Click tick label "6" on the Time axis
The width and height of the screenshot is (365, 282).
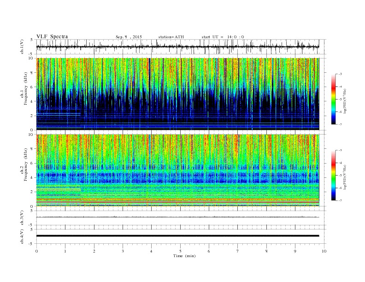tap(209, 251)
